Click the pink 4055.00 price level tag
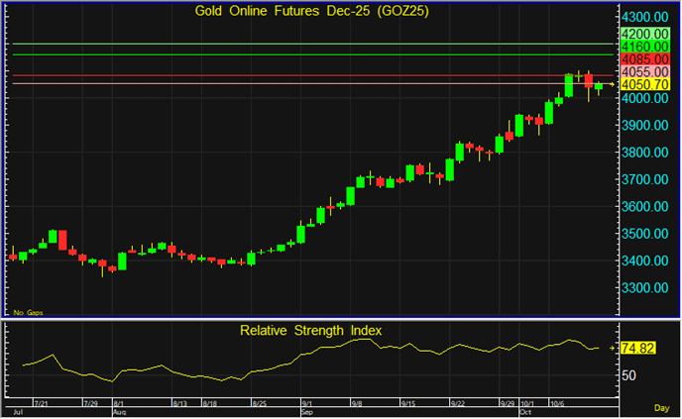Viewport: 682px width, 419px height. (643, 72)
